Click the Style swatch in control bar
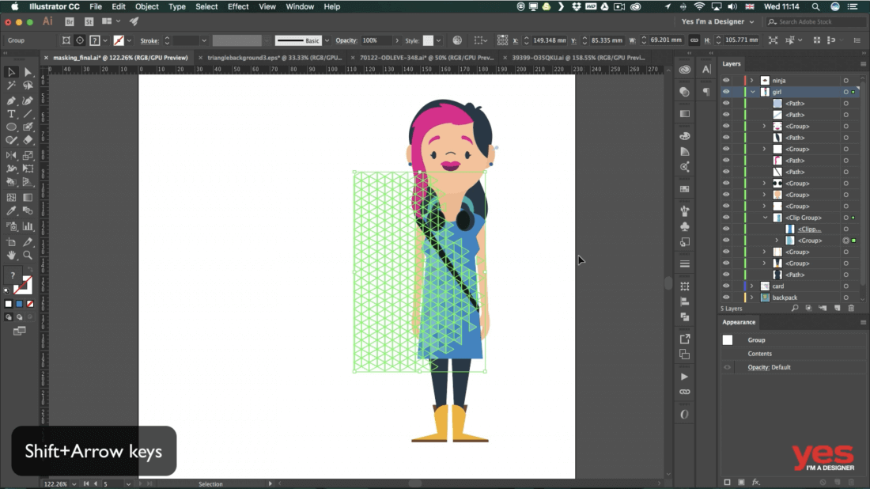This screenshot has width=870, height=489. pos(428,40)
